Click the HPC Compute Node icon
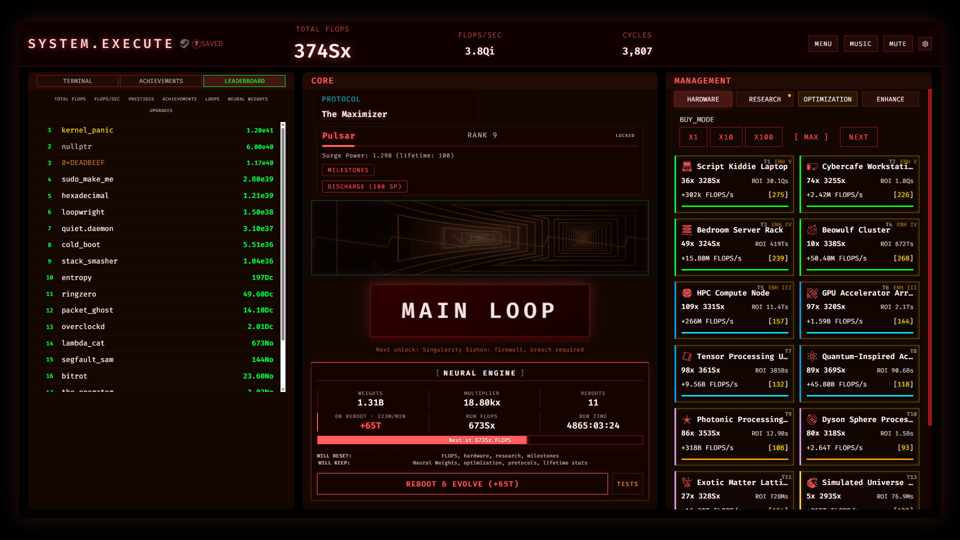This screenshot has height=540, width=960. 687,293
